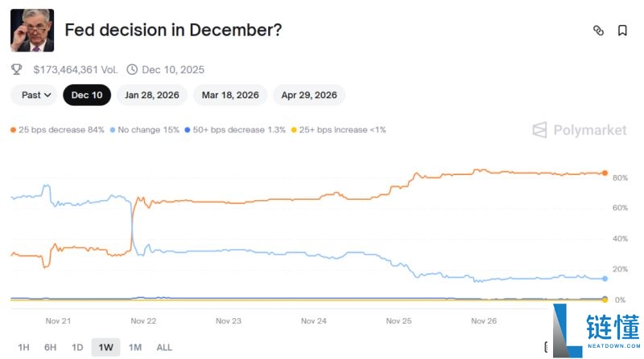Select the Dec 10 date tab
The width and height of the screenshot is (644, 359).
87,95
